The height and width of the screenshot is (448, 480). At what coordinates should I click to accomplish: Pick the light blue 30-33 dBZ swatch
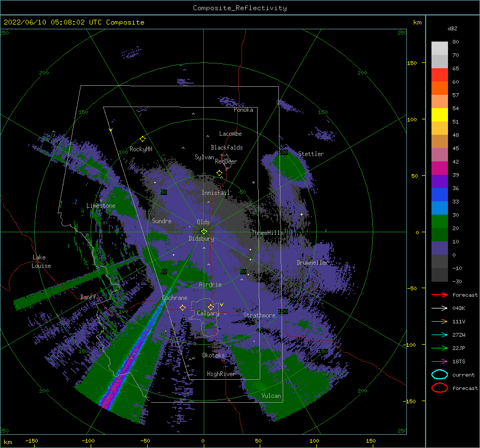point(439,208)
